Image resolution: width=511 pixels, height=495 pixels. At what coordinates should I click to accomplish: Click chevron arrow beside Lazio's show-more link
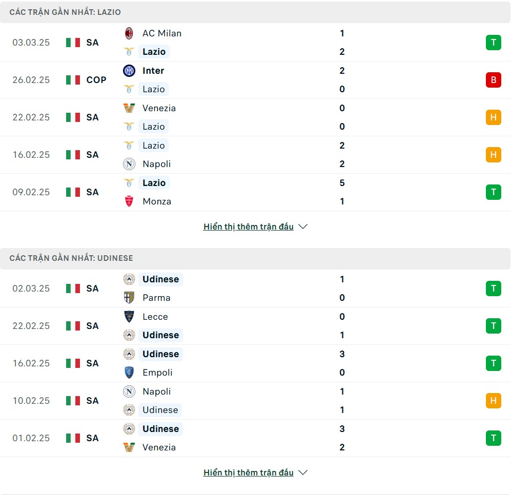[x=303, y=226]
